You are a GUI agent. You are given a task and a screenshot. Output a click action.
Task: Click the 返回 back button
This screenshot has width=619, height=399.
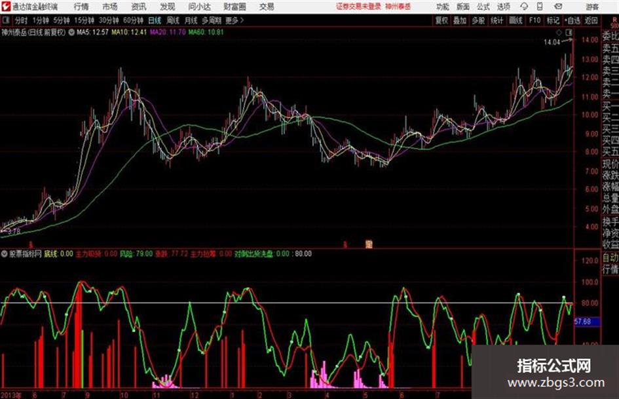(x=591, y=20)
